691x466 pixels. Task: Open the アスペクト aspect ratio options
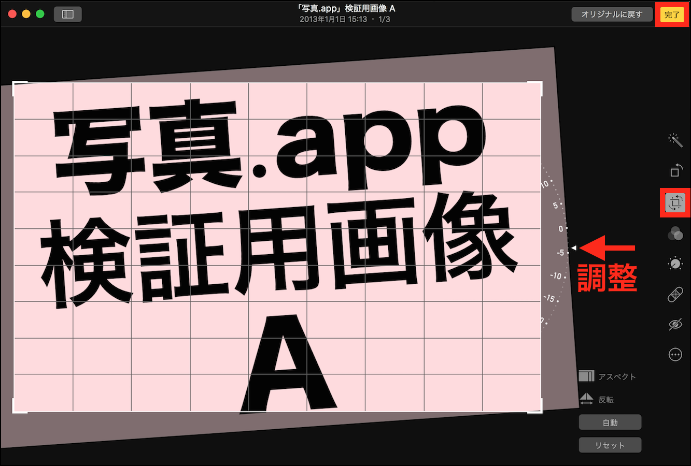[x=617, y=377]
